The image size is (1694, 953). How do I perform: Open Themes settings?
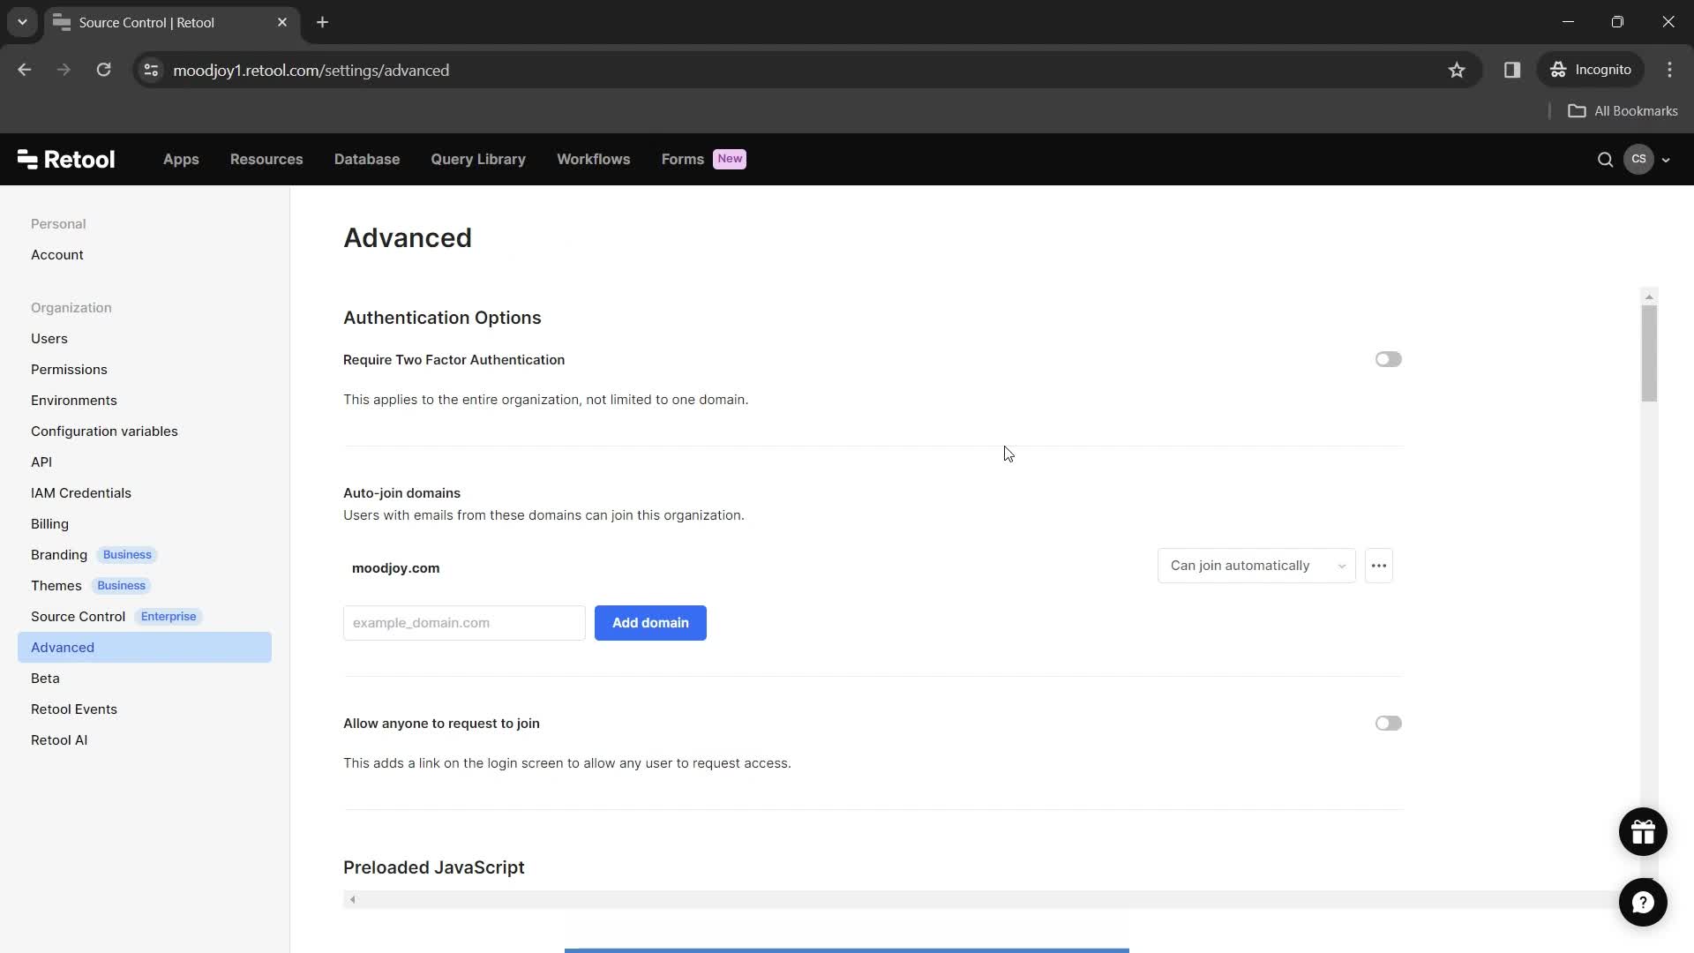pos(56,586)
